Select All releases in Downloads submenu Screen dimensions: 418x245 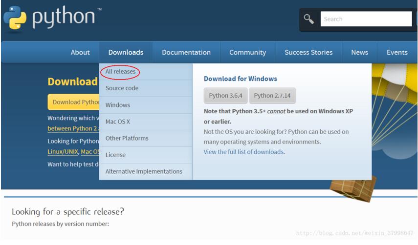[146, 72]
